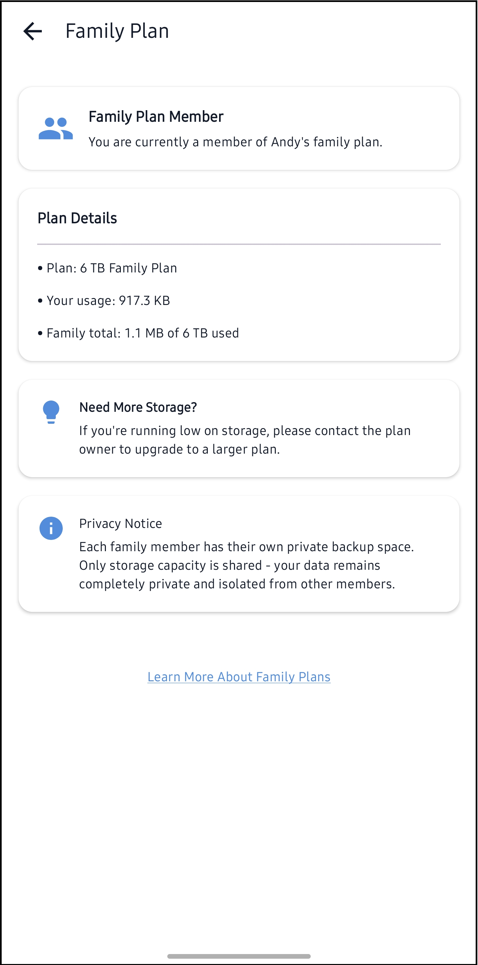Tap the contact plan owner upgrade text
478x965 pixels.
point(245,440)
